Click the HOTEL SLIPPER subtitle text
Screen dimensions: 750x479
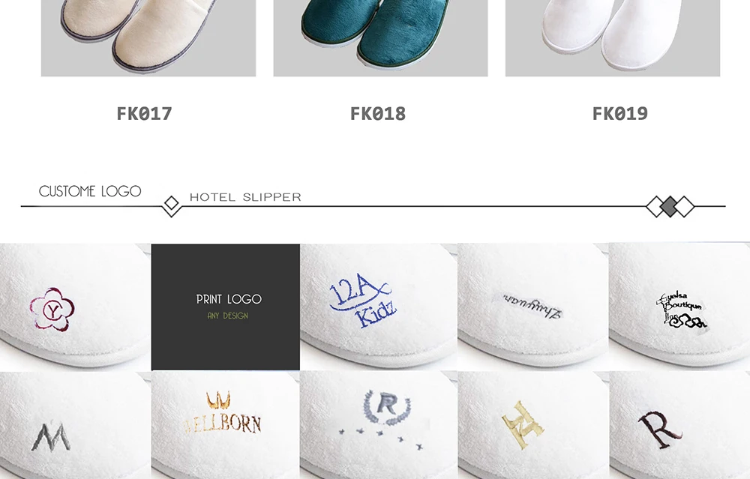point(245,197)
